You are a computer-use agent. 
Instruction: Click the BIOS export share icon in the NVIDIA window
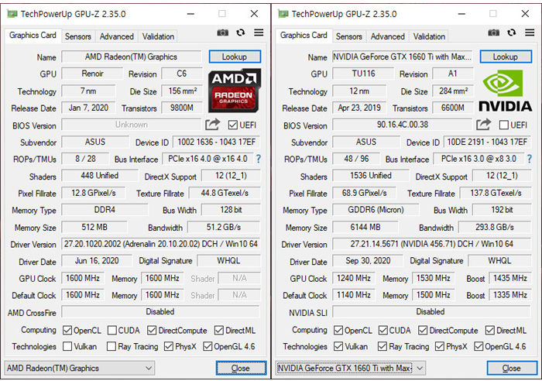[484, 125]
